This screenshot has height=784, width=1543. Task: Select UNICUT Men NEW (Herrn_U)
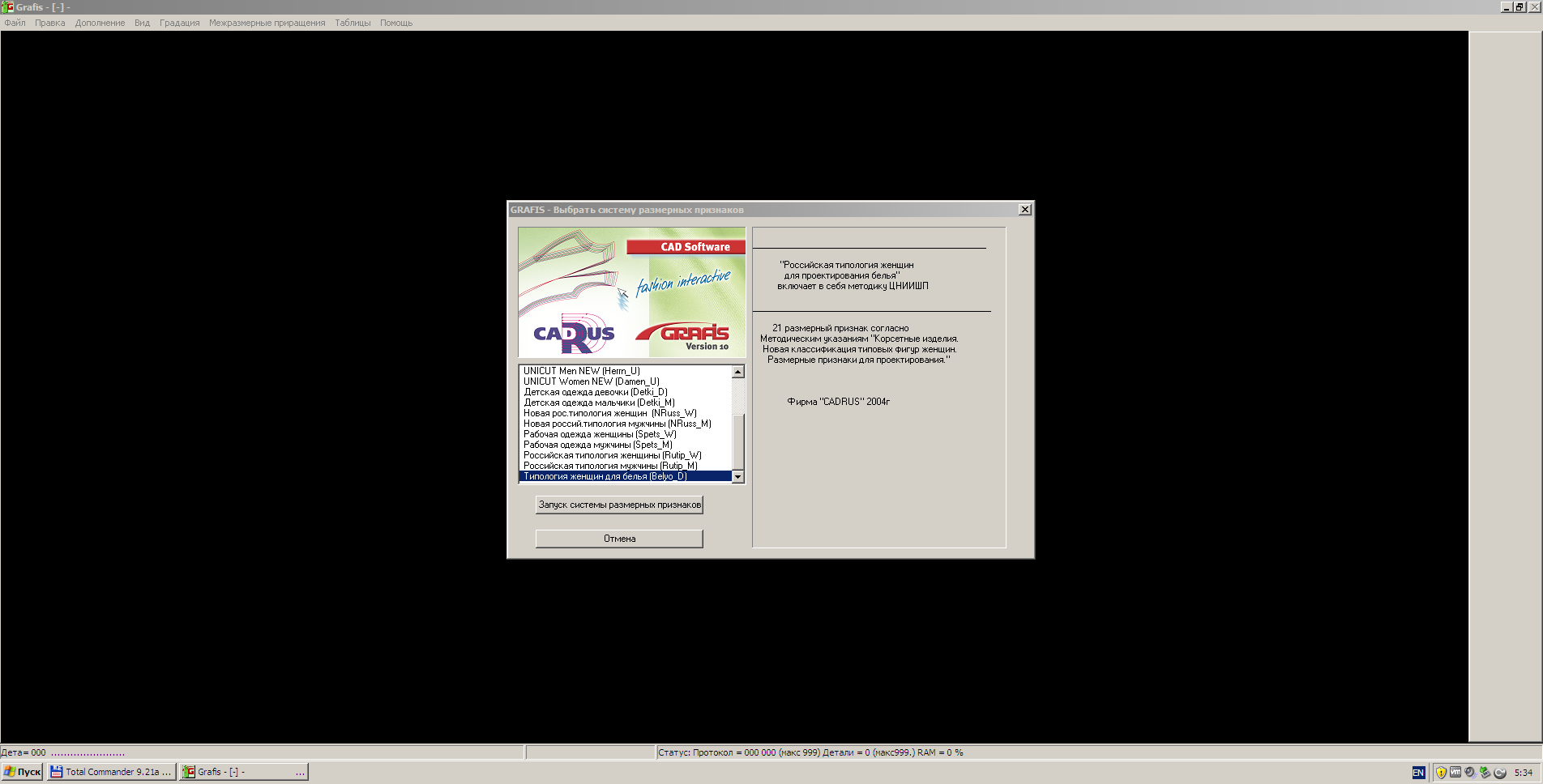[x=626, y=371]
